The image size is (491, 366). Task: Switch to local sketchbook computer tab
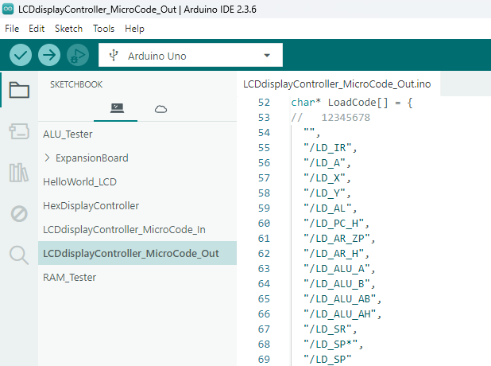(117, 108)
